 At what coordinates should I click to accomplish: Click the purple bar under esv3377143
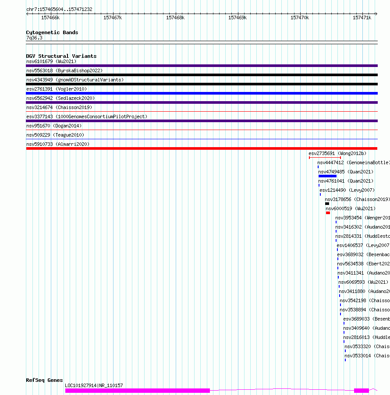point(202,121)
